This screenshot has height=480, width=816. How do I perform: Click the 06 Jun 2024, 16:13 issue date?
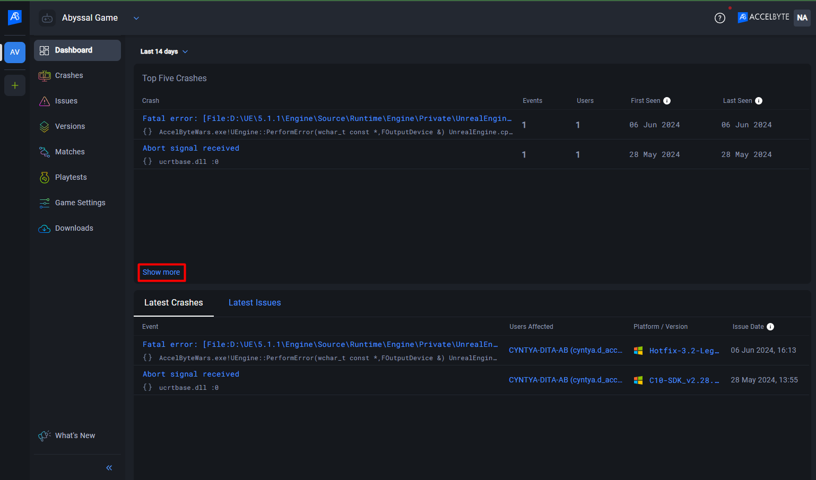click(x=763, y=350)
